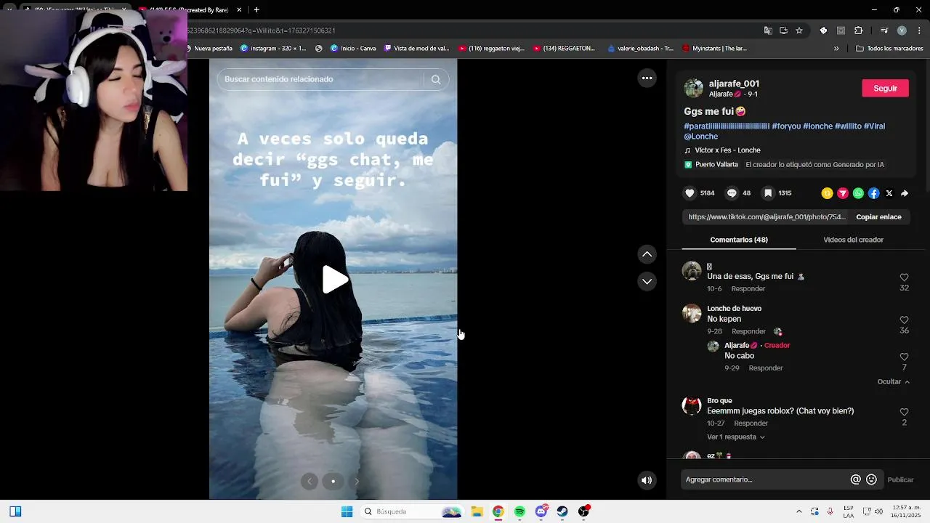
Task: Open Spotify from the taskbar
Action: click(x=519, y=511)
